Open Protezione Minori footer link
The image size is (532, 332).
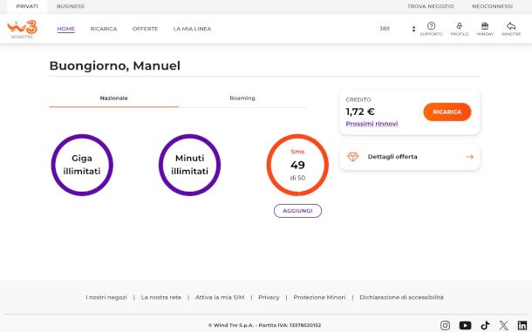(319, 297)
